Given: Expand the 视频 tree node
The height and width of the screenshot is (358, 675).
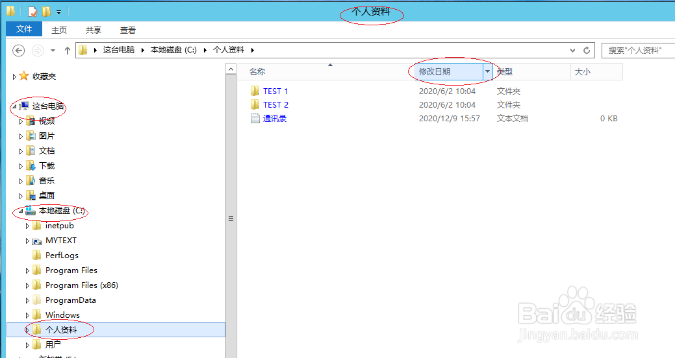Looking at the screenshot, I should coord(21,122).
